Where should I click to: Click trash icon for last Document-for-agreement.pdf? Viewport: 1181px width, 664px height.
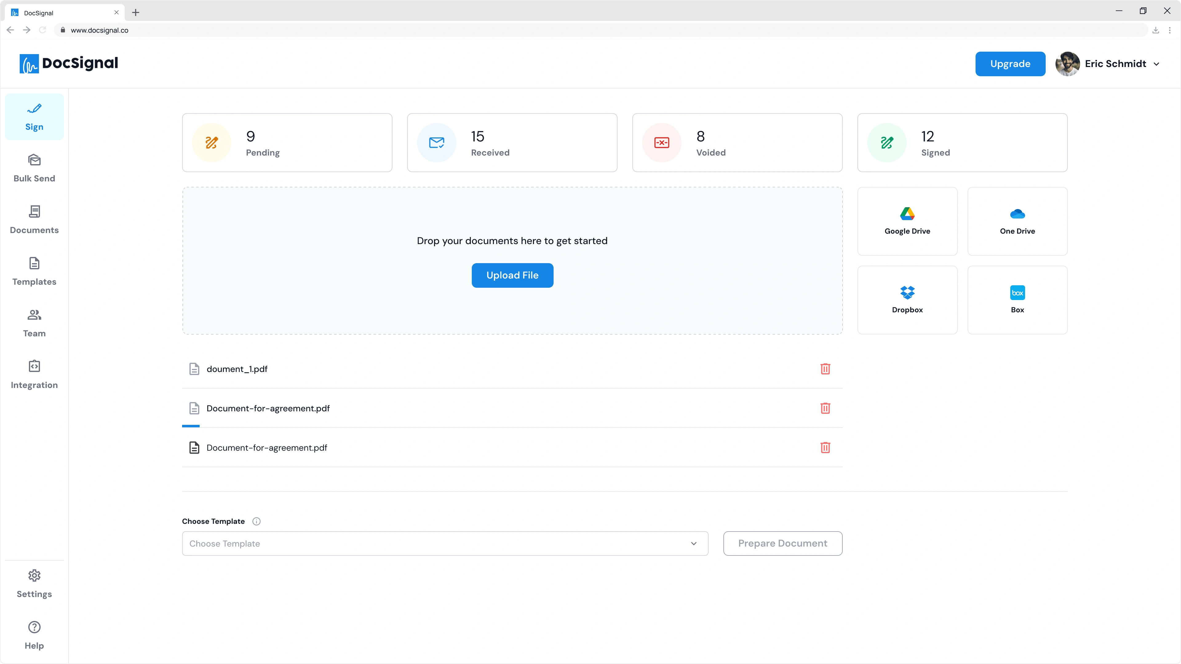[x=825, y=448]
